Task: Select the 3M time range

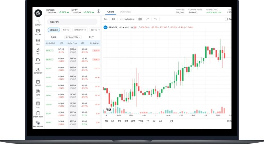Action: click(x=126, y=121)
